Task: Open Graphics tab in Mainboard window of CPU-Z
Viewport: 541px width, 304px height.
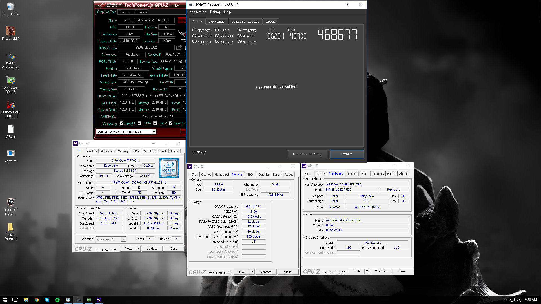Action: pos(378,174)
